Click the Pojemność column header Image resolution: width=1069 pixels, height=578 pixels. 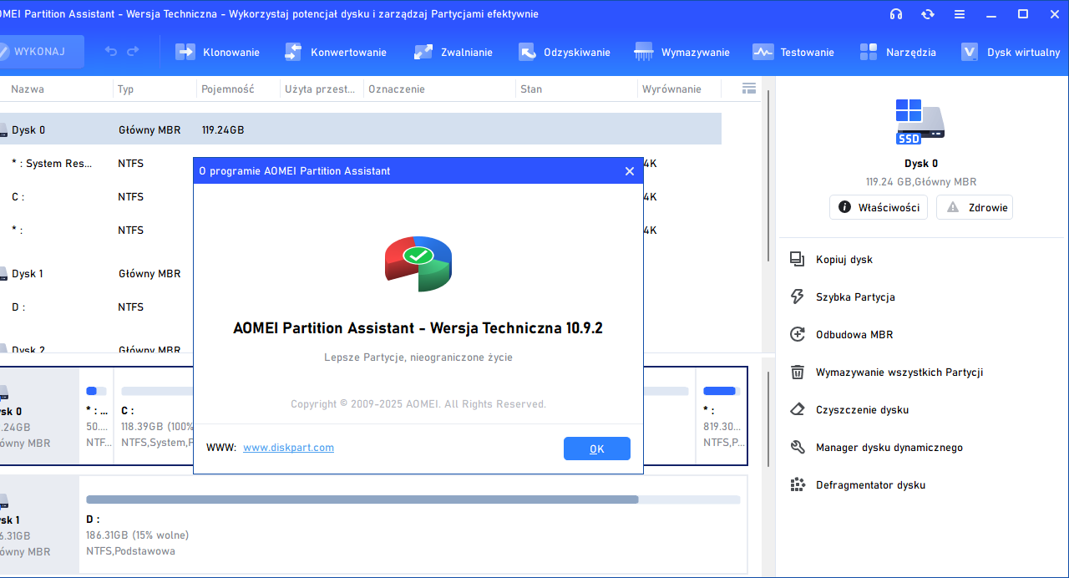[228, 89]
